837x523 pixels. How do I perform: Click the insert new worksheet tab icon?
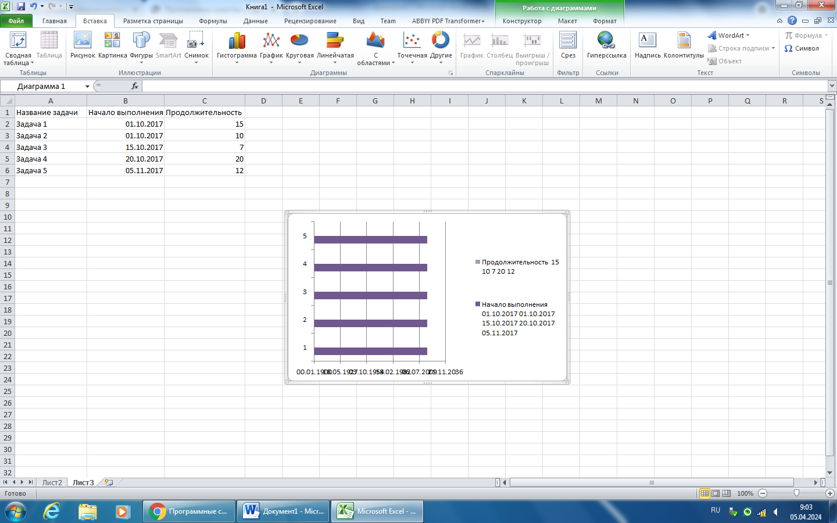coord(109,482)
